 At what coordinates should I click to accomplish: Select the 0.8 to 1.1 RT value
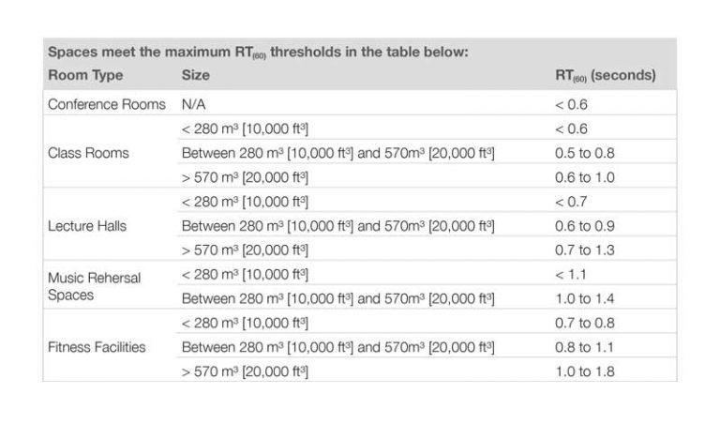(584, 347)
